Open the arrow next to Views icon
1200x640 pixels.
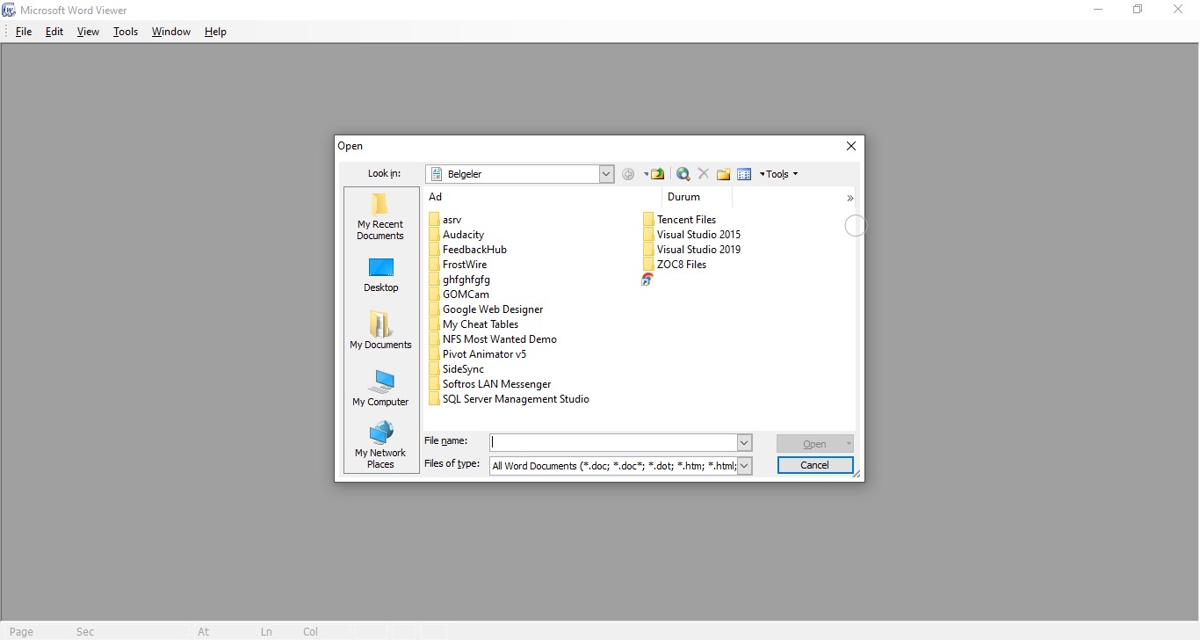(762, 174)
